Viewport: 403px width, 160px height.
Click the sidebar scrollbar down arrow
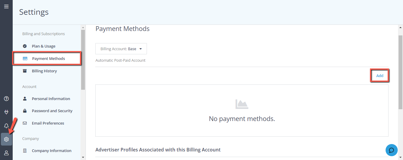(x=83, y=157)
